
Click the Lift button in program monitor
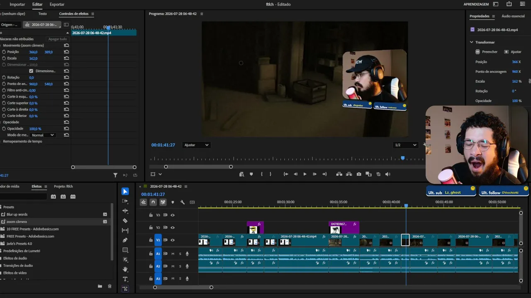click(339, 174)
